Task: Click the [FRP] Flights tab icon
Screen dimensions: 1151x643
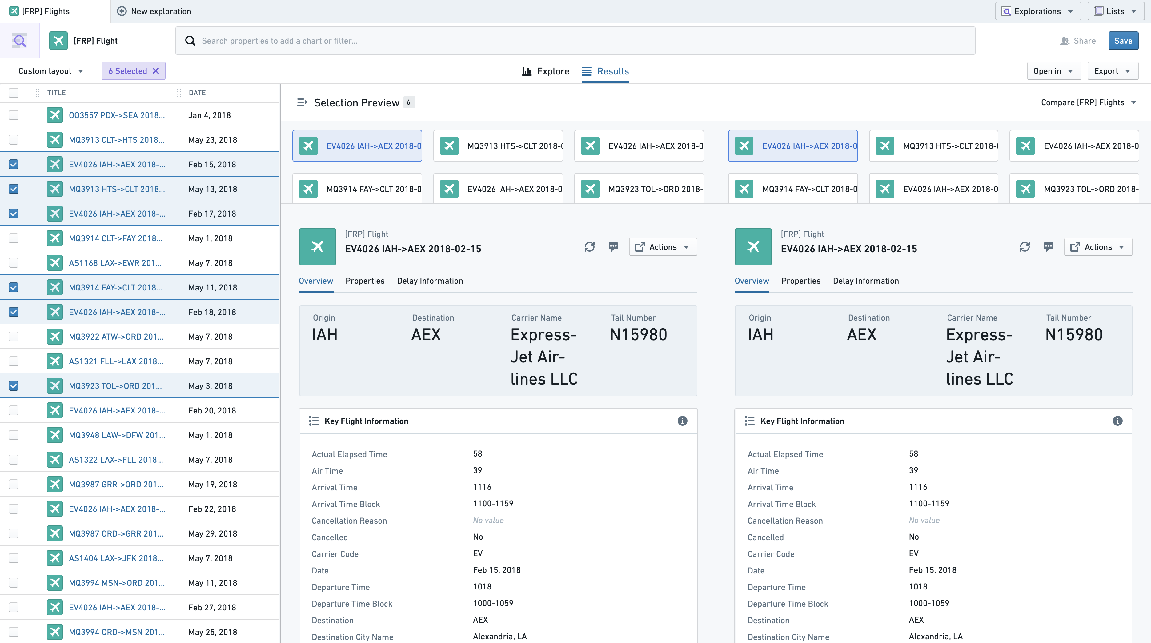Action: pyautogui.click(x=14, y=11)
